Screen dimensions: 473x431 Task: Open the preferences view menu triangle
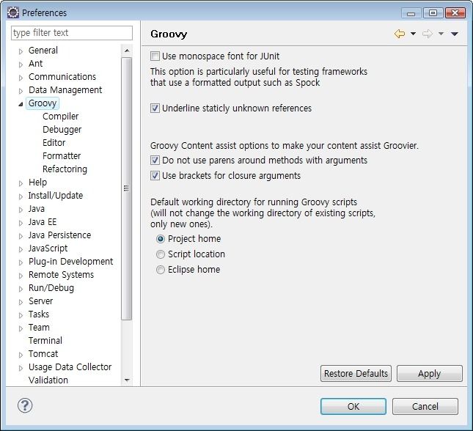click(x=455, y=34)
